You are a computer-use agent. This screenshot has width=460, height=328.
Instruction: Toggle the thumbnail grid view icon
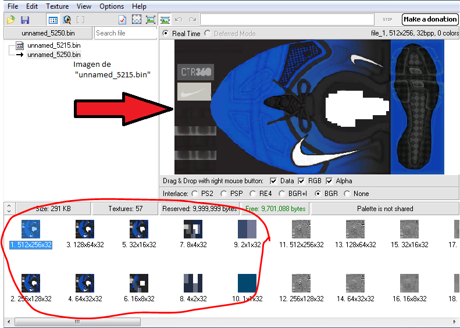tap(53, 20)
